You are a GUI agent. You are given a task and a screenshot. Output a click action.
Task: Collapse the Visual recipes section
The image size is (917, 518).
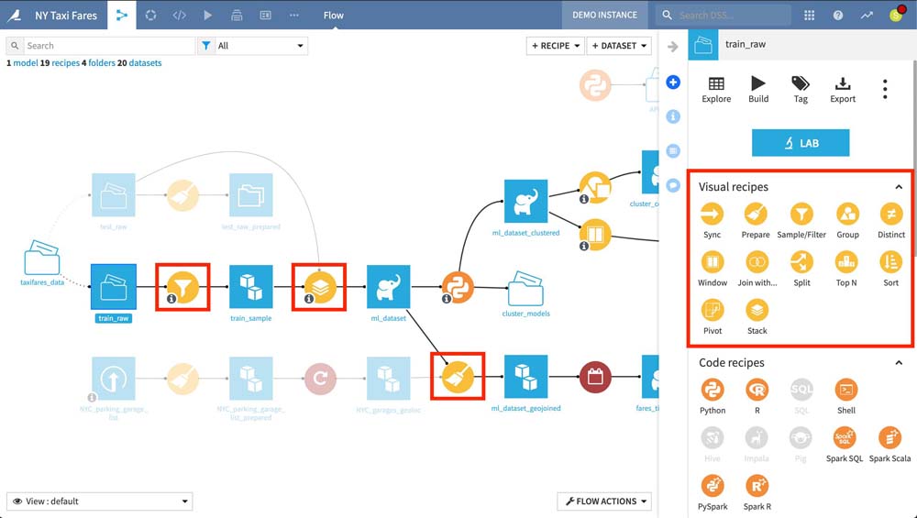[899, 187]
